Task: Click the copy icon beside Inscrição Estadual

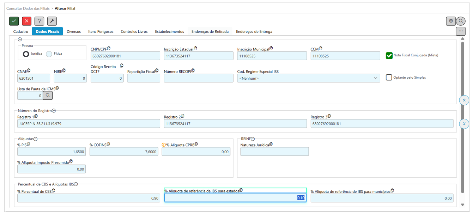Action: click(x=195, y=48)
